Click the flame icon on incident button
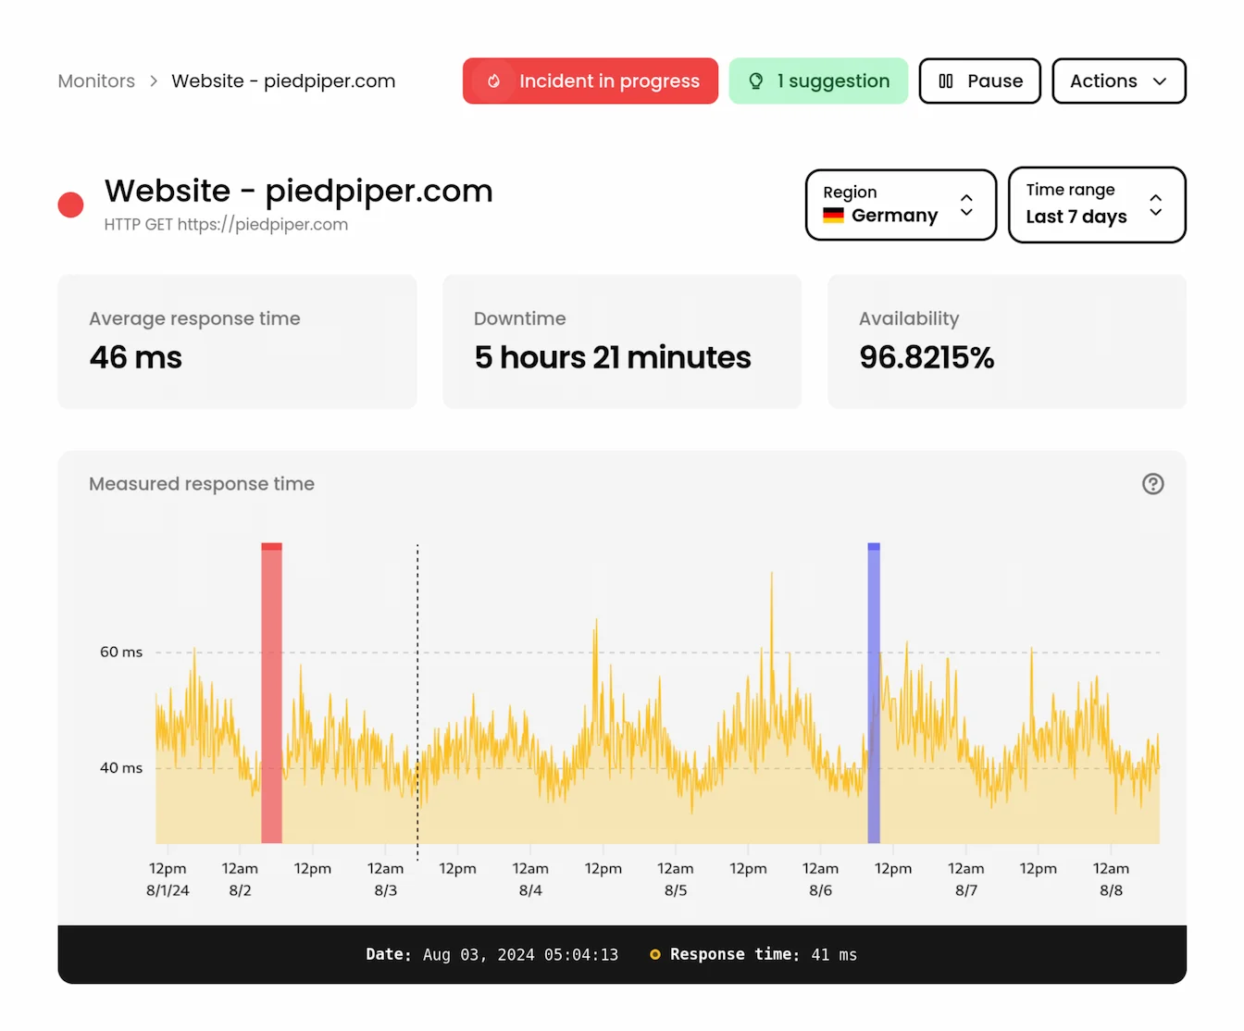This screenshot has width=1244, height=1031. click(494, 81)
